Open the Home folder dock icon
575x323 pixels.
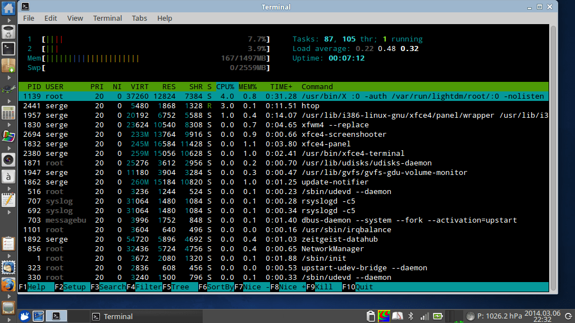pyautogui.click(x=8, y=8)
